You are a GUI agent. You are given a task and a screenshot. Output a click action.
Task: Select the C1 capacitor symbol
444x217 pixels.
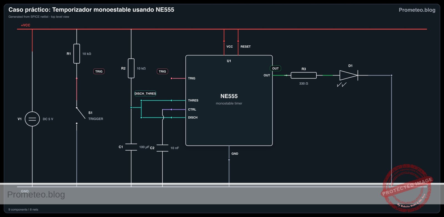(131, 147)
